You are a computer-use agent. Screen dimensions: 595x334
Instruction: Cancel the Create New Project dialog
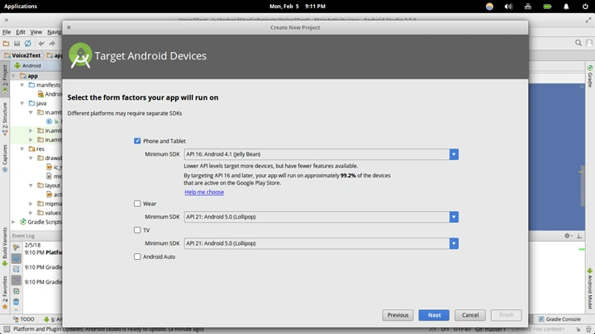point(470,315)
